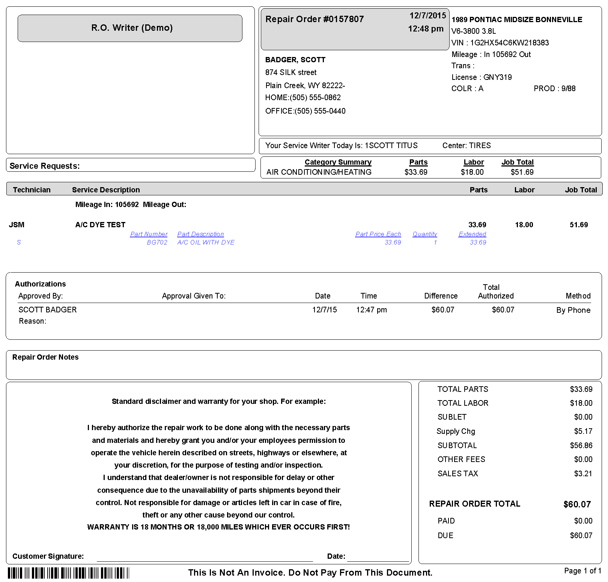Viewport: 608px width, 582px height.
Task: Click the R.O. Writer (Demo) logo
Action: point(131,28)
